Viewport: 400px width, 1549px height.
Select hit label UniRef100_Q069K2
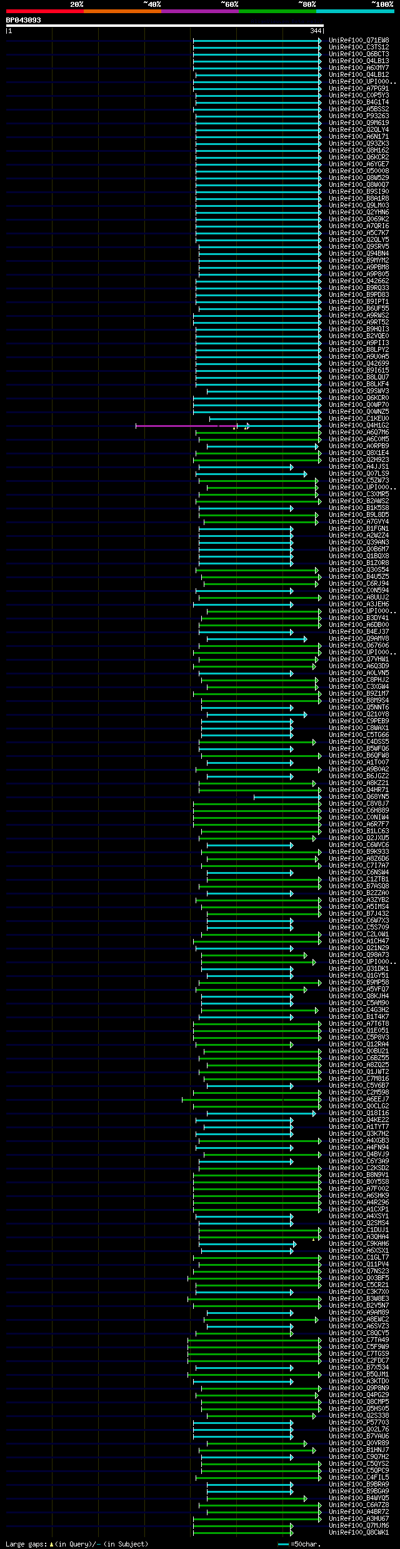(x=359, y=219)
